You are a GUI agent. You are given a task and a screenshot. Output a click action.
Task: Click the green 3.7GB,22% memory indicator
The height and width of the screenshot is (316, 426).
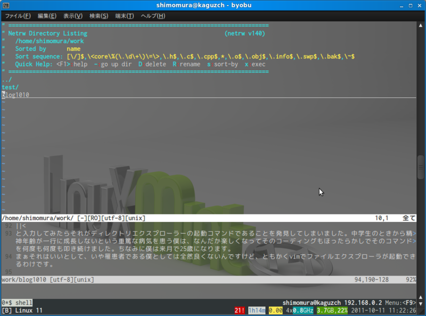pos(332,310)
